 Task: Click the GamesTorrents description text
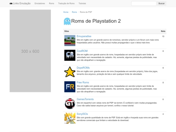[117, 104]
